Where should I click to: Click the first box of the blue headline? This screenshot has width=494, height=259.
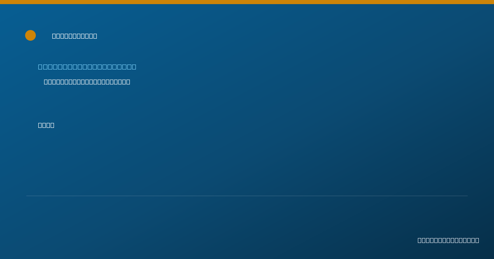pos(40,67)
